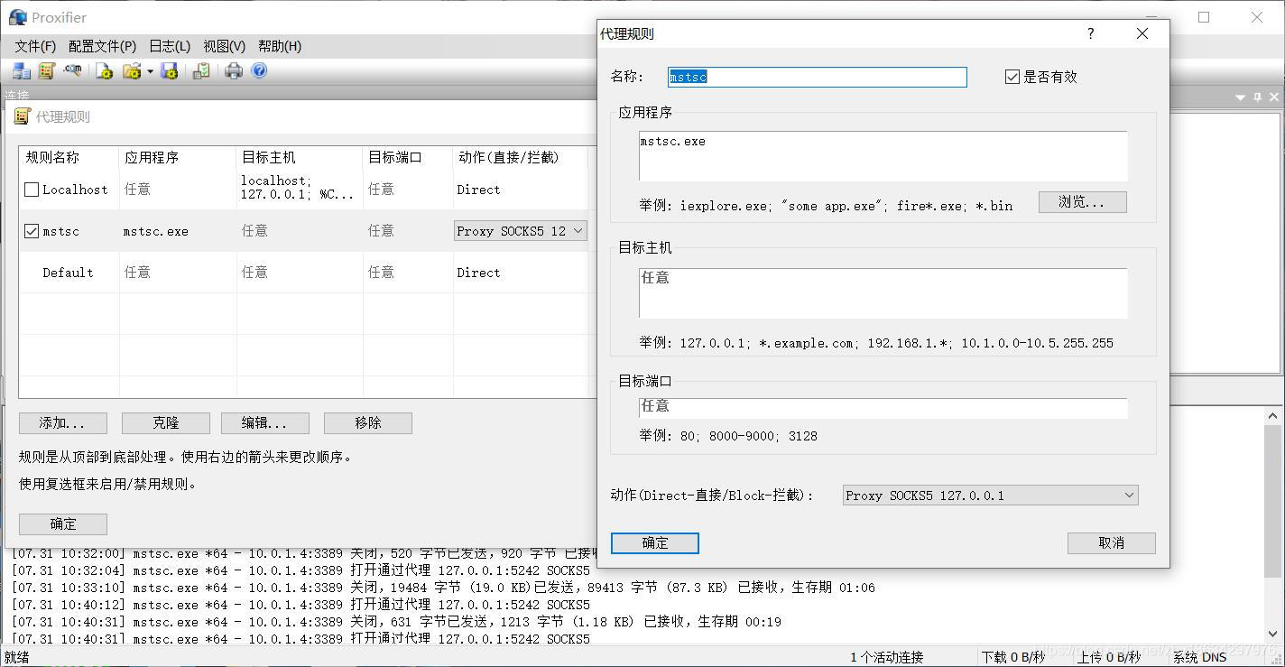Click the 目标端口 column header in list
The width and height of the screenshot is (1285, 667).
click(x=408, y=157)
